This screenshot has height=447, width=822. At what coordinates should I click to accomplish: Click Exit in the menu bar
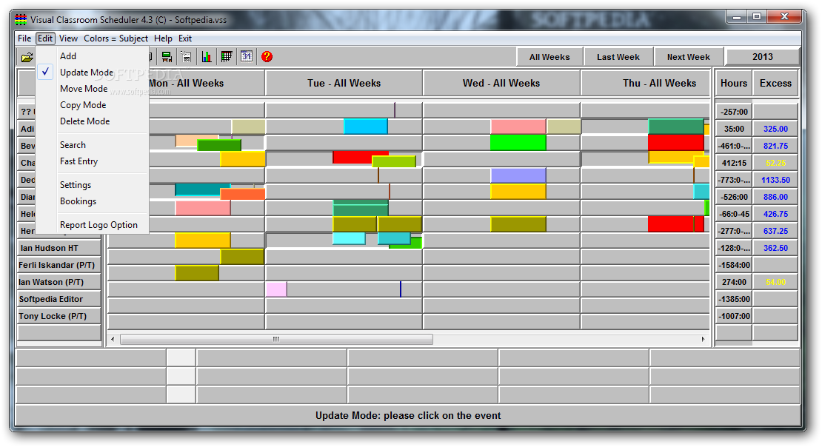pos(185,38)
